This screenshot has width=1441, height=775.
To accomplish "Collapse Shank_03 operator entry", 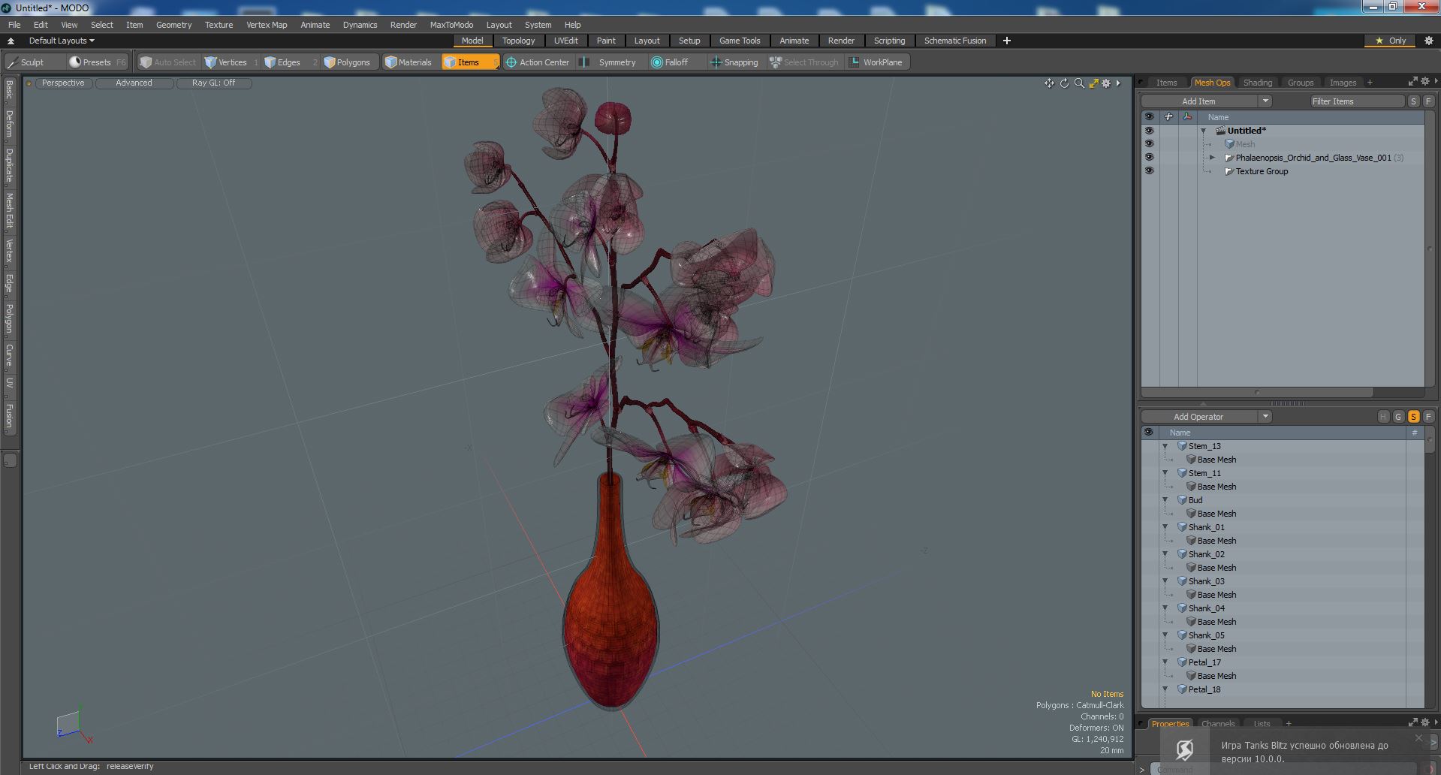I will [1165, 581].
